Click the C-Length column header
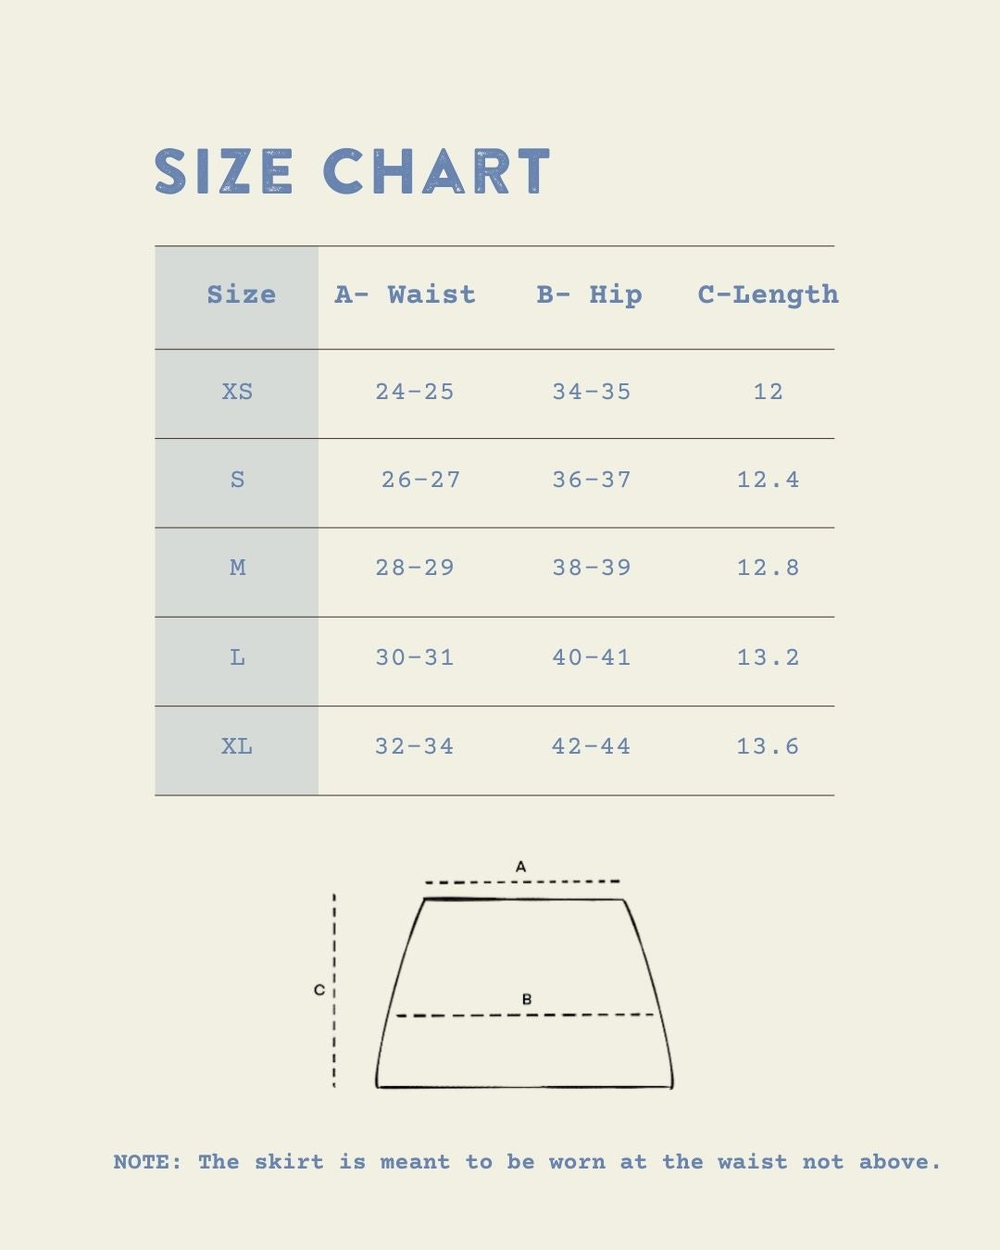This screenshot has width=1000, height=1250. click(768, 294)
